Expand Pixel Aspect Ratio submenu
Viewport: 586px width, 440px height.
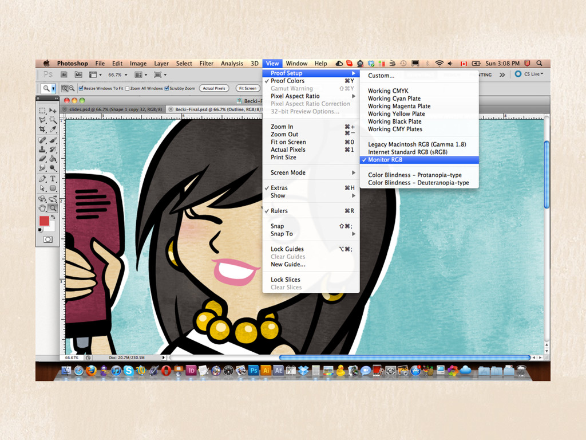(311, 96)
